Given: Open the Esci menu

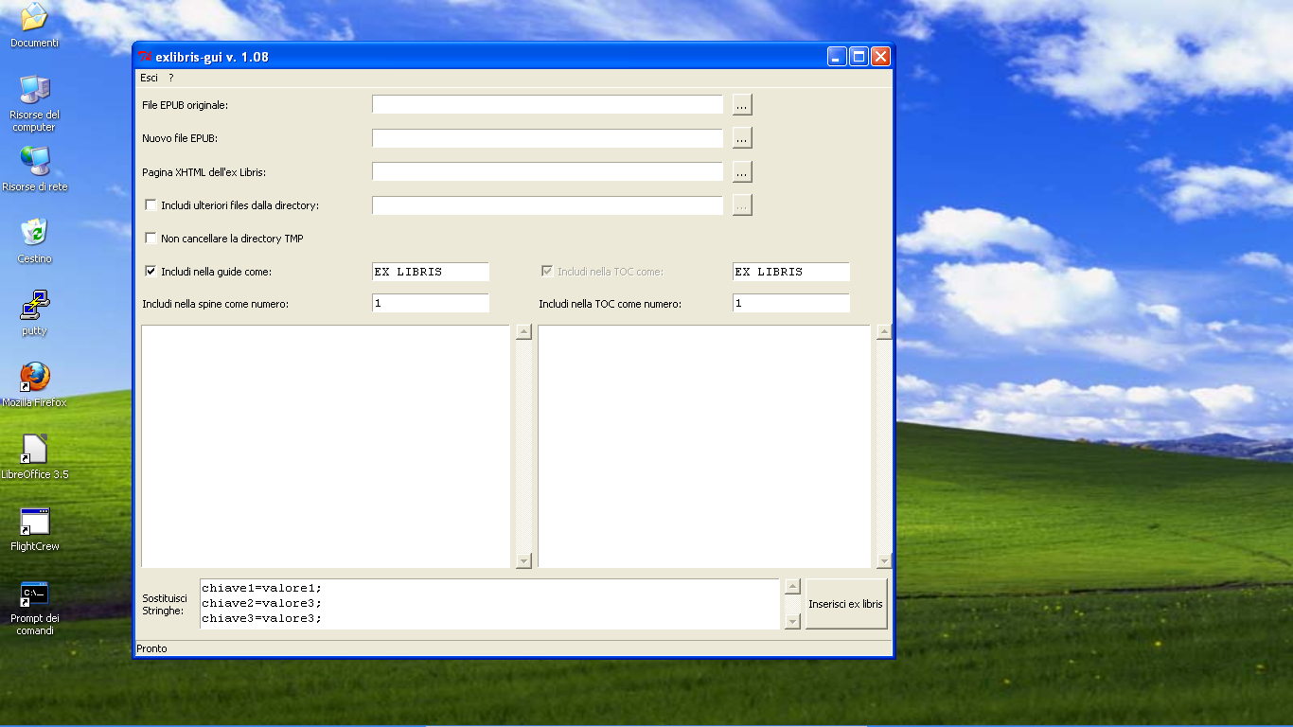Looking at the screenshot, I should coord(149,78).
